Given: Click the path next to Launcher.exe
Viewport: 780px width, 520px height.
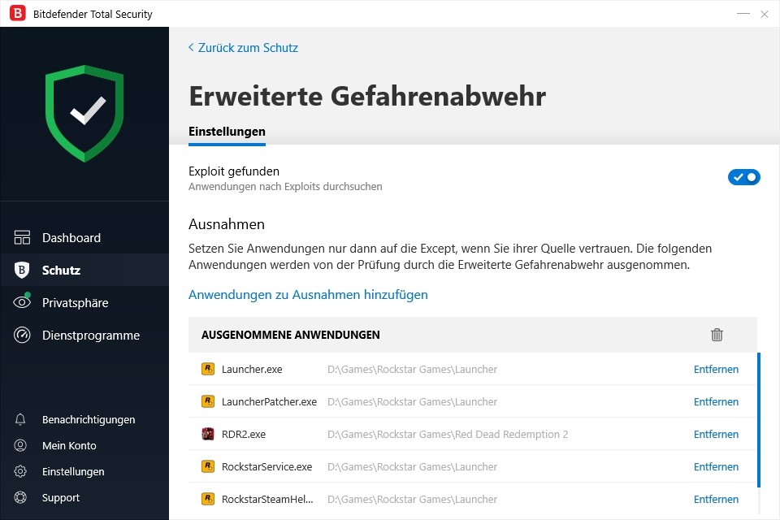Looking at the screenshot, I should [x=413, y=369].
